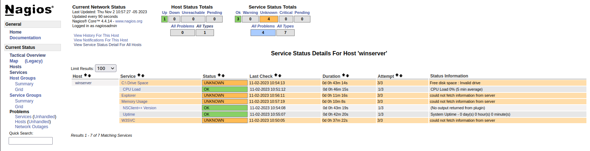Sort Service column ascending with up arrow
This screenshot has height=151, width=590.
tap(139, 76)
